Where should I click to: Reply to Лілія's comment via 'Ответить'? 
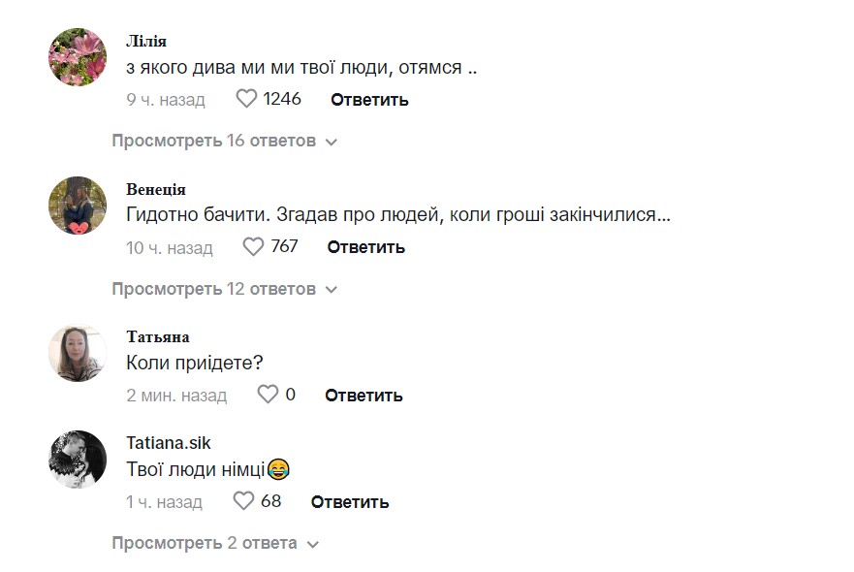[x=368, y=99]
